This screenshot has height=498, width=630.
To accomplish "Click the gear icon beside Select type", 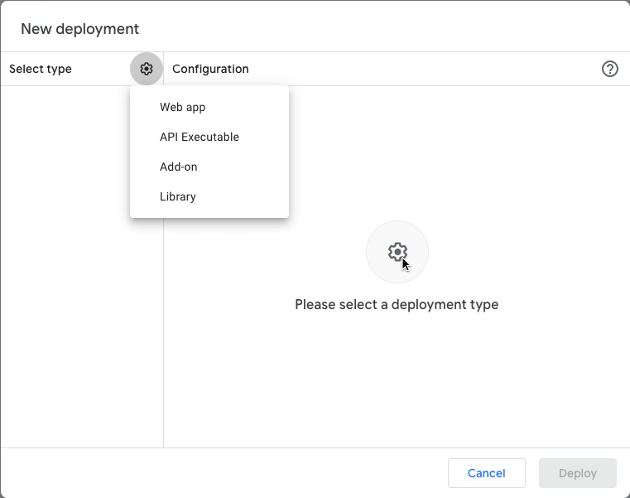I will point(147,69).
